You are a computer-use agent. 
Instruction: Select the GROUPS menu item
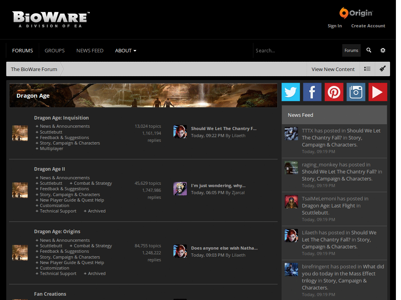coord(54,50)
